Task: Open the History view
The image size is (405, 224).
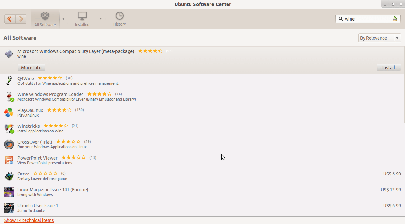Action: tap(120, 19)
